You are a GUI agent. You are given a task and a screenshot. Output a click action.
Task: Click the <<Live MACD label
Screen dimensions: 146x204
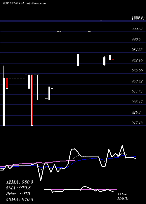(x=123, y=196)
